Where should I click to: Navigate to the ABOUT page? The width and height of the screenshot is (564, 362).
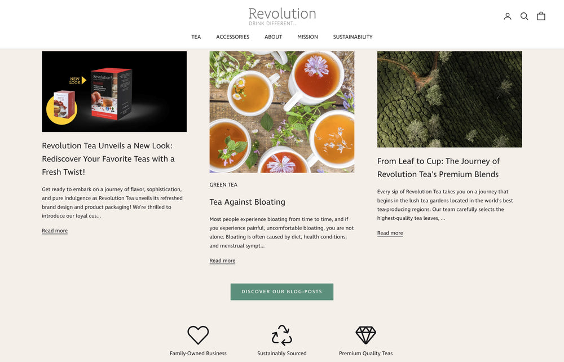pyautogui.click(x=274, y=37)
